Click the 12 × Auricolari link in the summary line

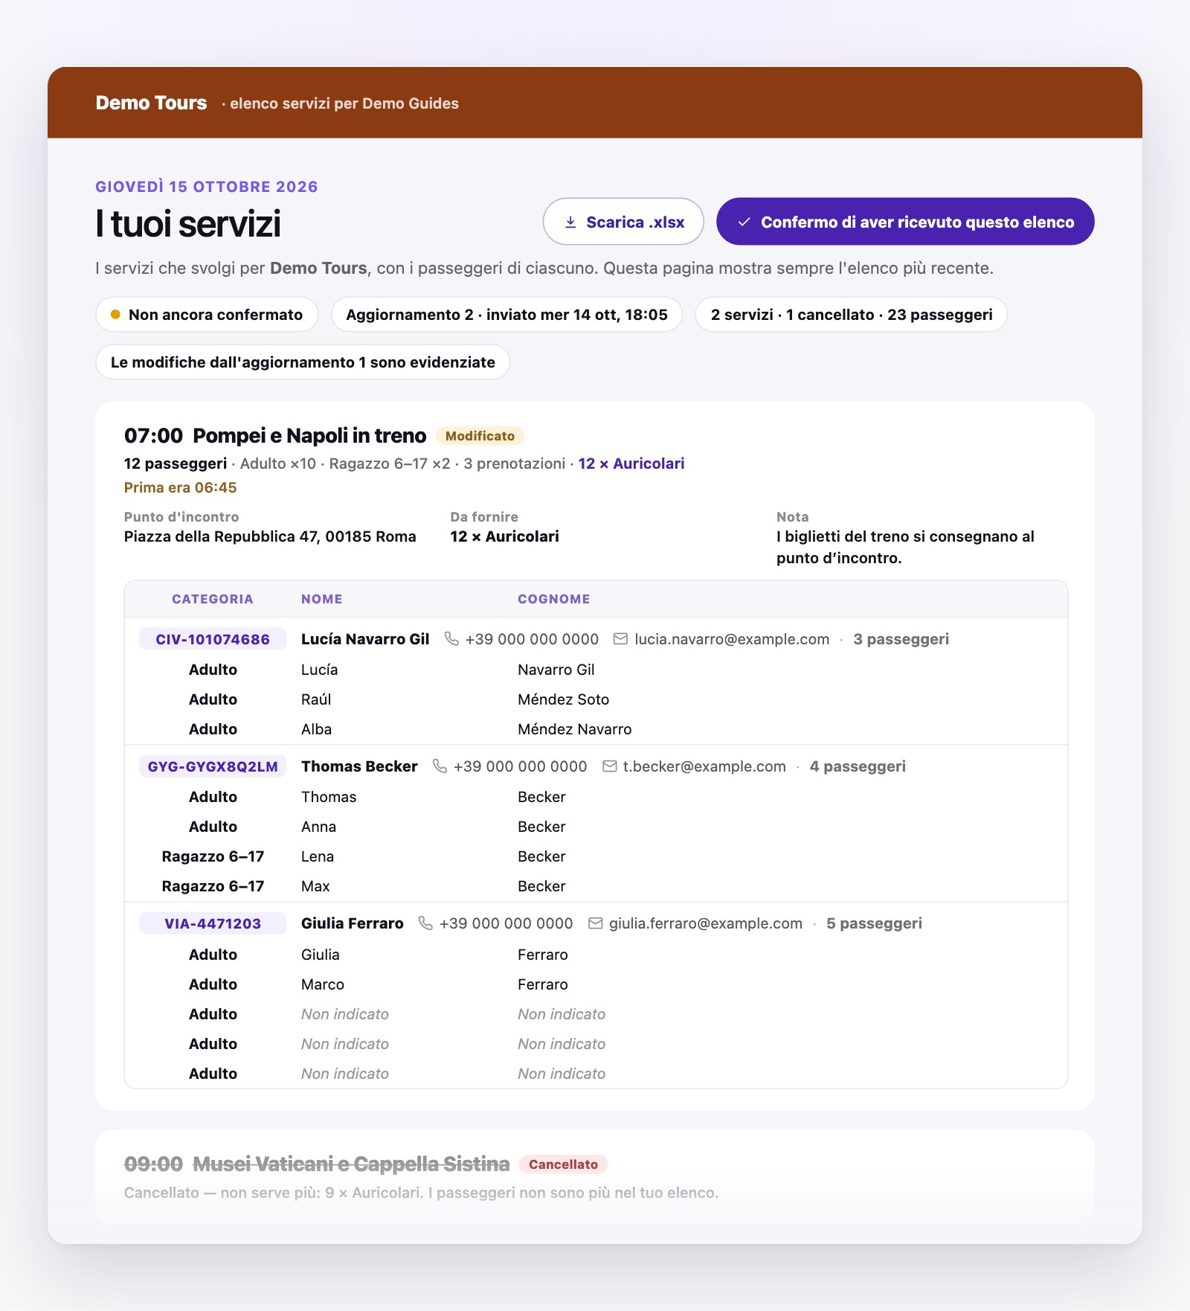click(631, 464)
